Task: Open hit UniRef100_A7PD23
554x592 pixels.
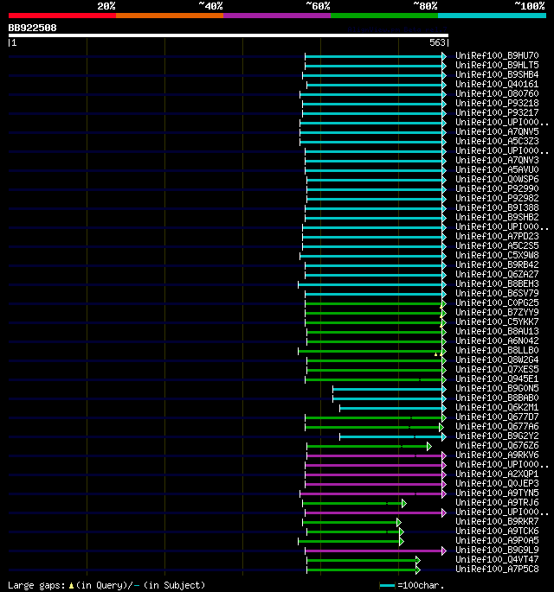Action: (497, 236)
